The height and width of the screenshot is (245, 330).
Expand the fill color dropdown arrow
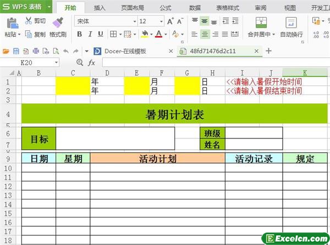(x=151, y=34)
